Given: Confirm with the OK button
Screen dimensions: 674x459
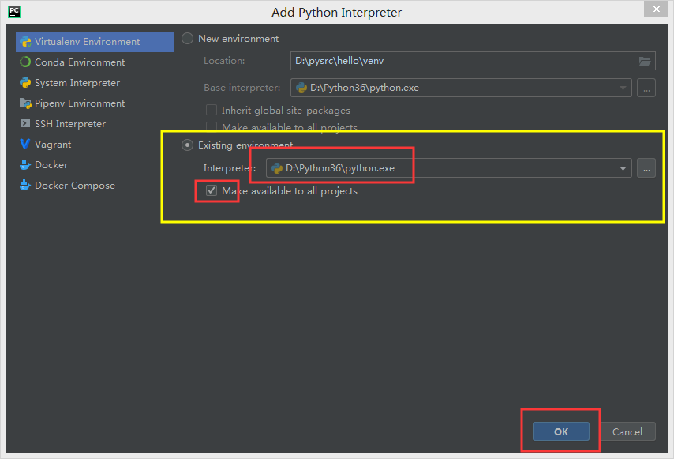Looking at the screenshot, I should point(560,431).
